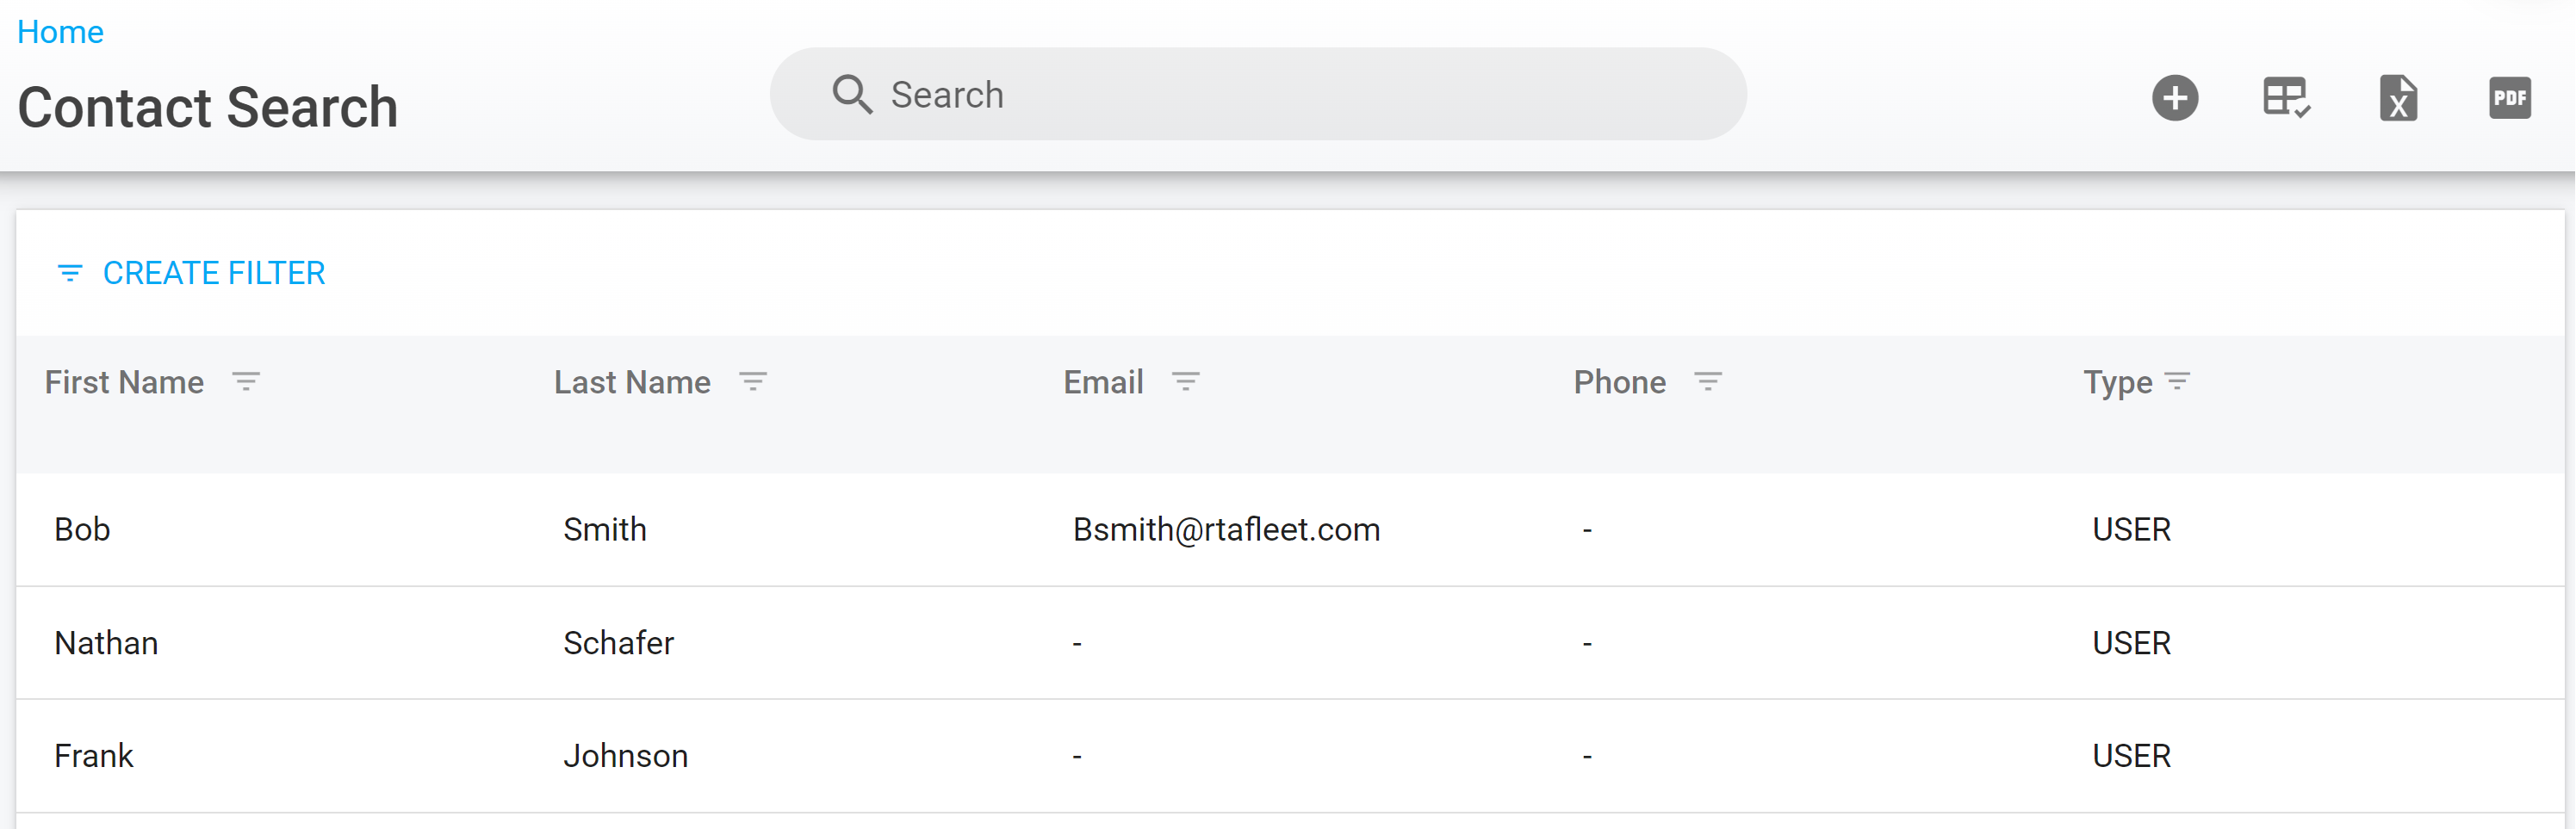
Task: Sort by the Last Name header
Action: (x=632, y=382)
